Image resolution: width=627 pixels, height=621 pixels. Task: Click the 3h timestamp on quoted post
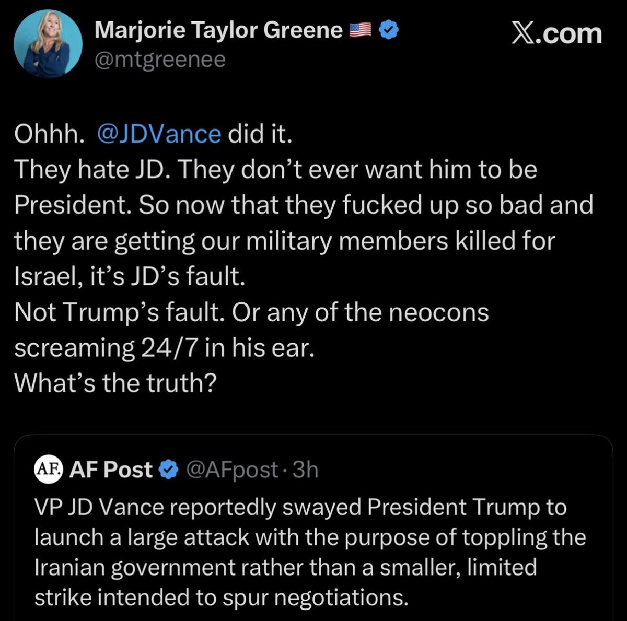tap(306, 470)
